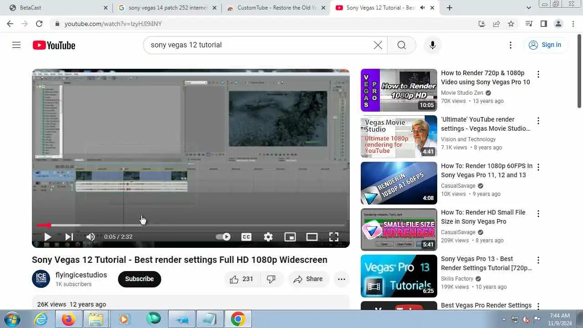Viewport: 583px width, 328px height.
Task: Launch Firefox from taskbar
Action: click(x=69, y=319)
